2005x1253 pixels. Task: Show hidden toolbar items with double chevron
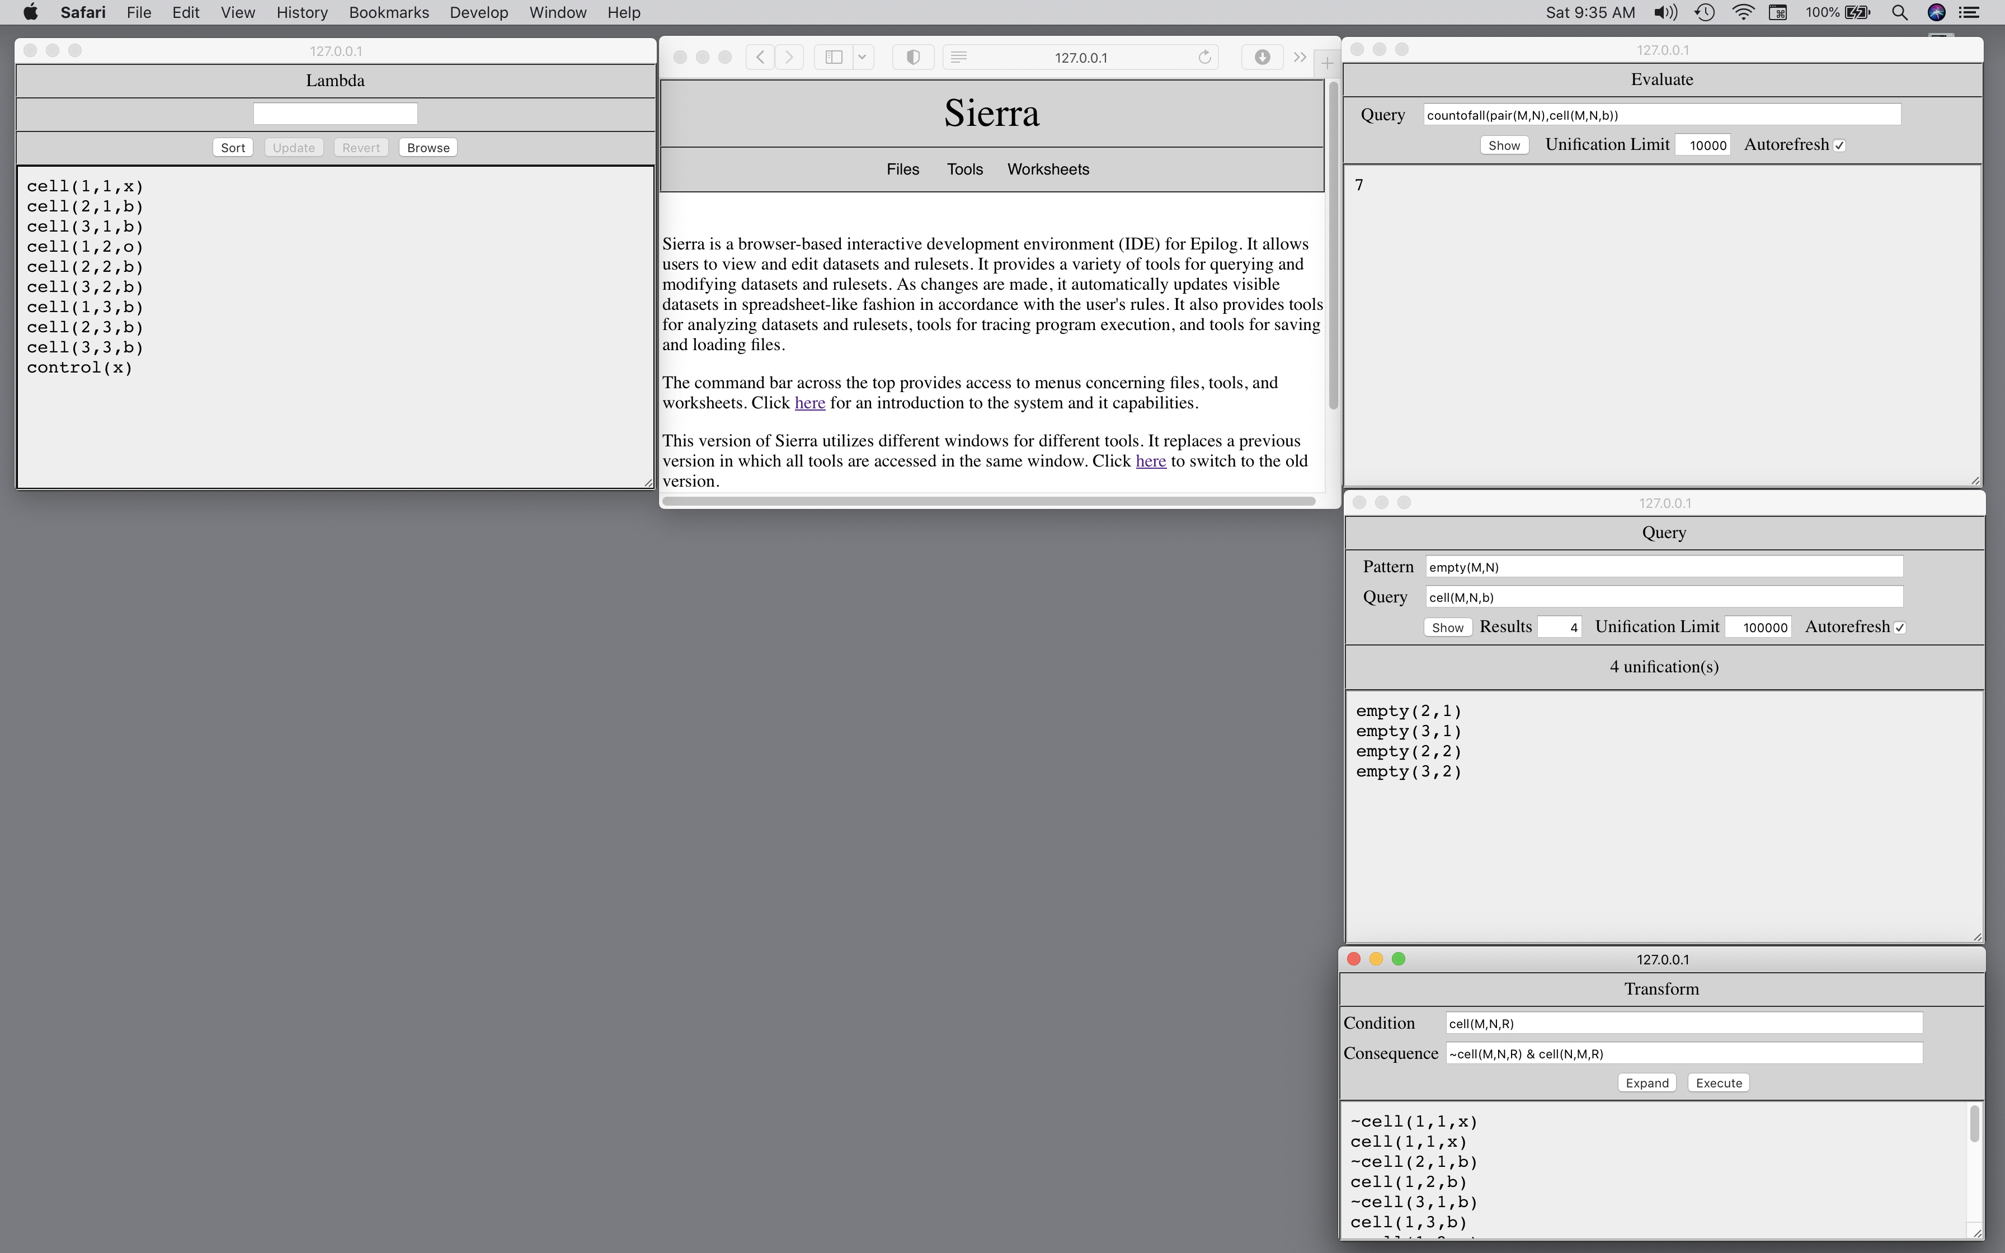1300,57
